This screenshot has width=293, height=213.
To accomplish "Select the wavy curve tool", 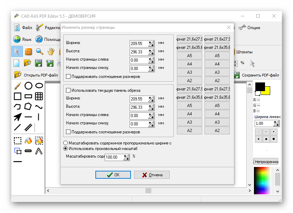I will click(39, 107).
